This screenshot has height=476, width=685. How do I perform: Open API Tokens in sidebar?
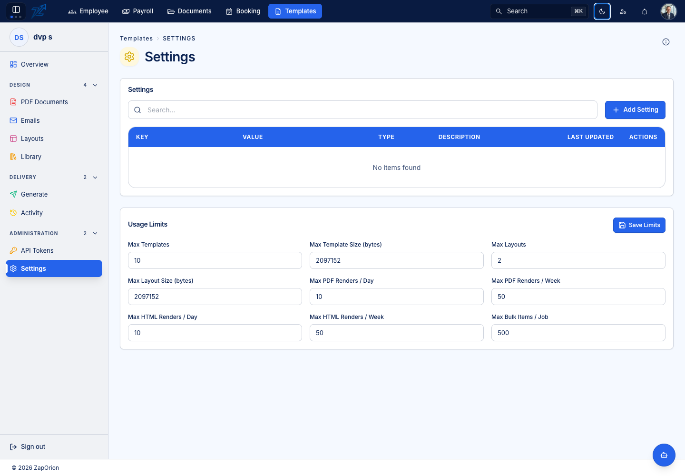54,250
